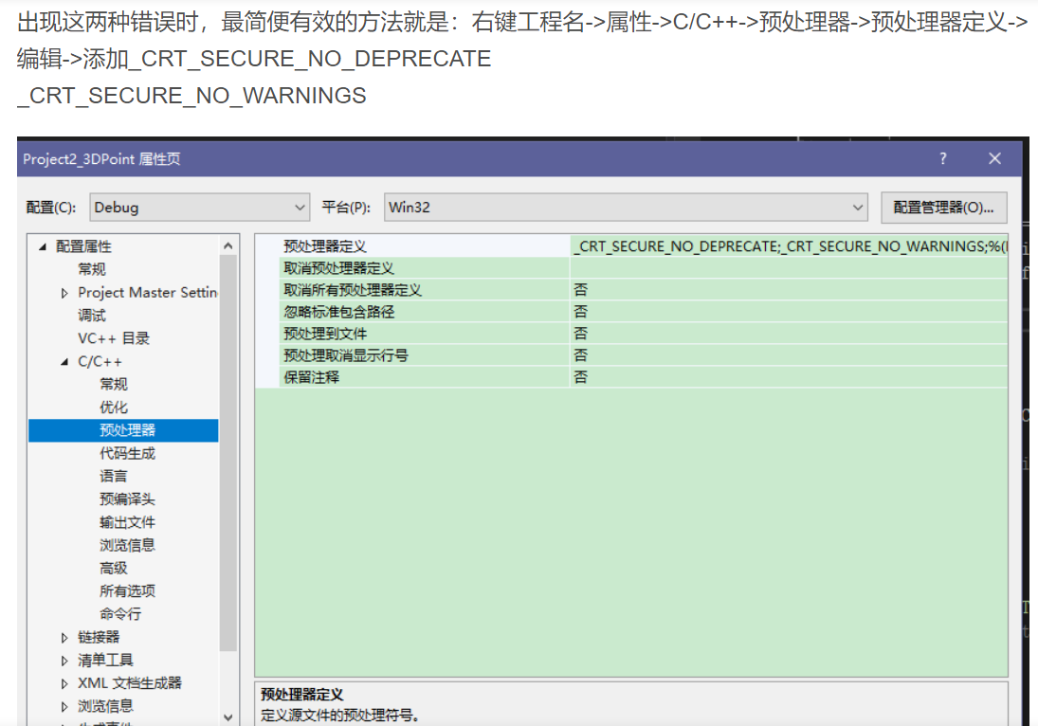
Task: Click the help question mark icon
Action: pos(945,158)
